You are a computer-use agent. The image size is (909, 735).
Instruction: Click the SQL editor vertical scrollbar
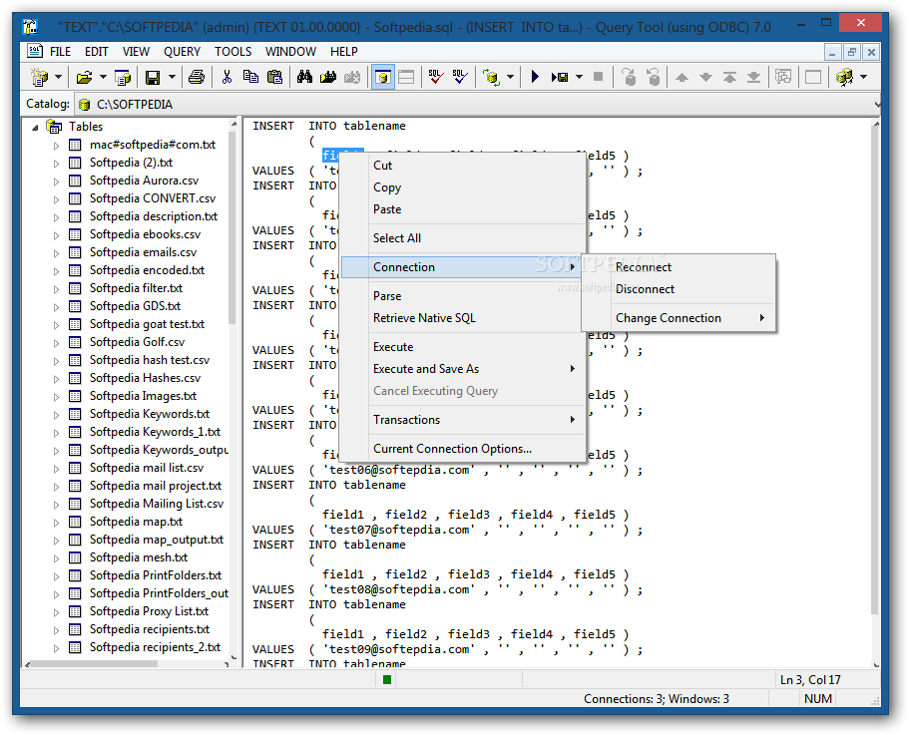pos(875,371)
